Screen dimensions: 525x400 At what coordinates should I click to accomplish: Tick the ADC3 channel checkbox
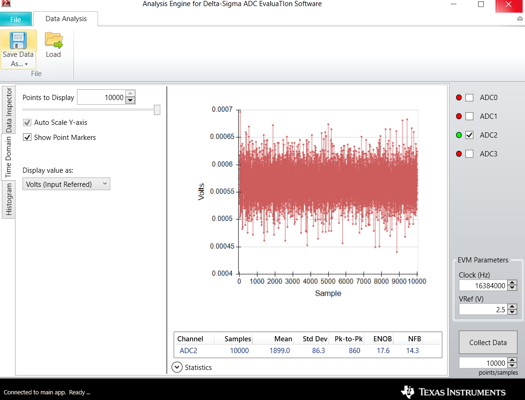[470, 154]
